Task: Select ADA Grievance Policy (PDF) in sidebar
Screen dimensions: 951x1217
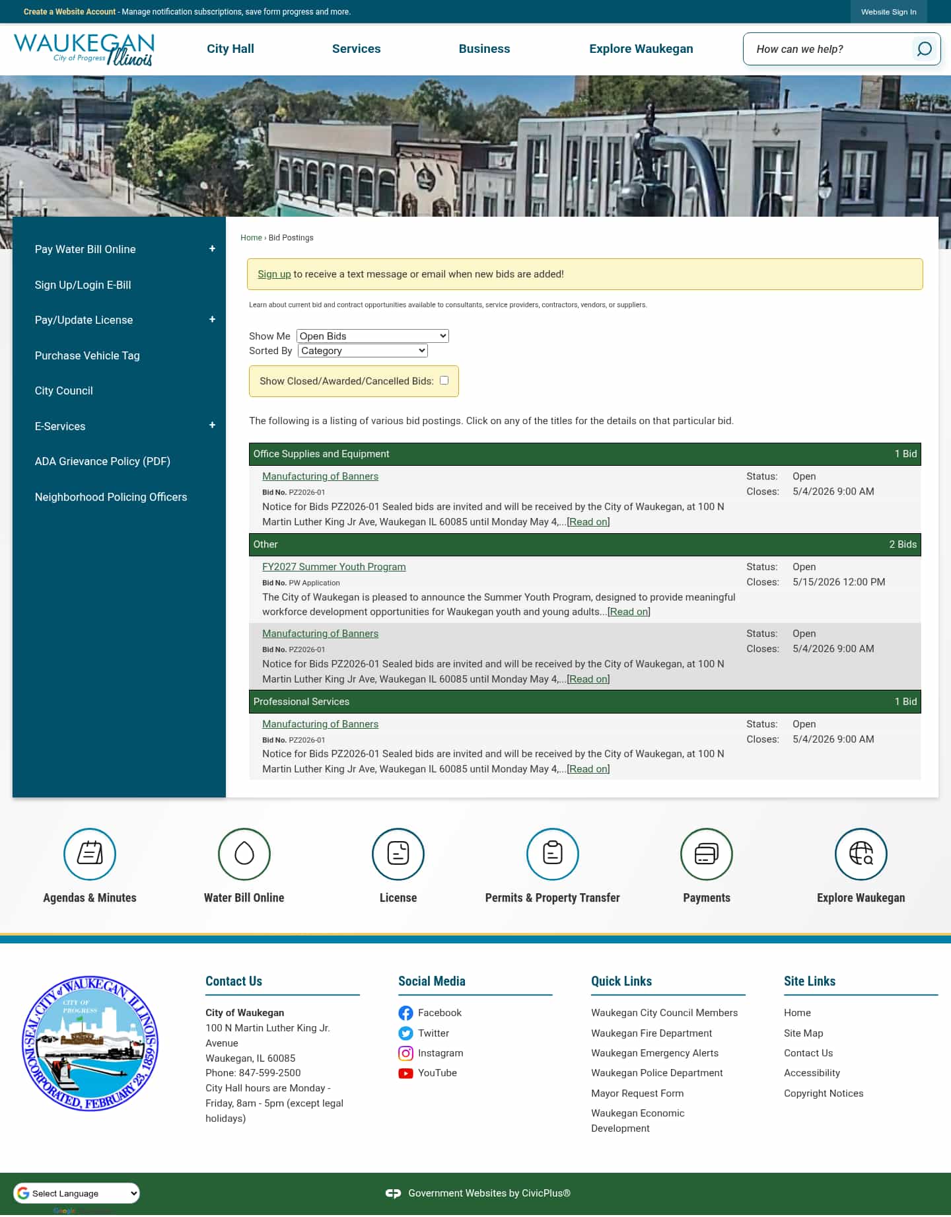Action: [102, 461]
